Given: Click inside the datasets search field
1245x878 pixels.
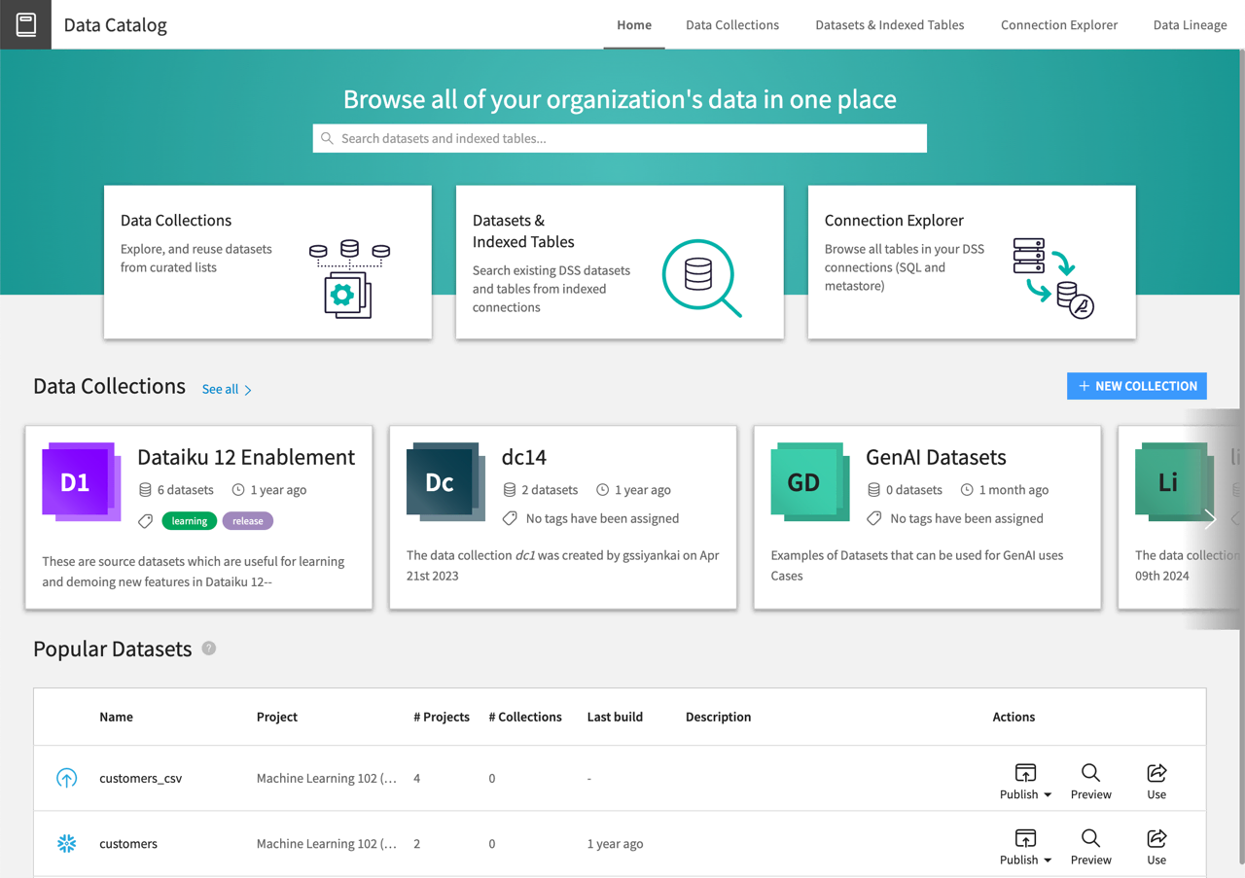Looking at the screenshot, I should pyautogui.click(x=620, y=138).
